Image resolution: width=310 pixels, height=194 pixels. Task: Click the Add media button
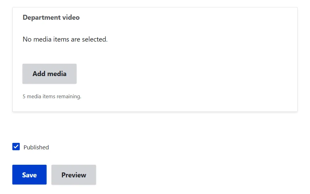point(49,74)
